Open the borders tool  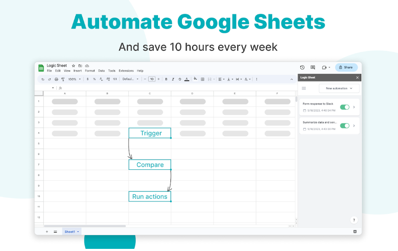coord(202,79)
